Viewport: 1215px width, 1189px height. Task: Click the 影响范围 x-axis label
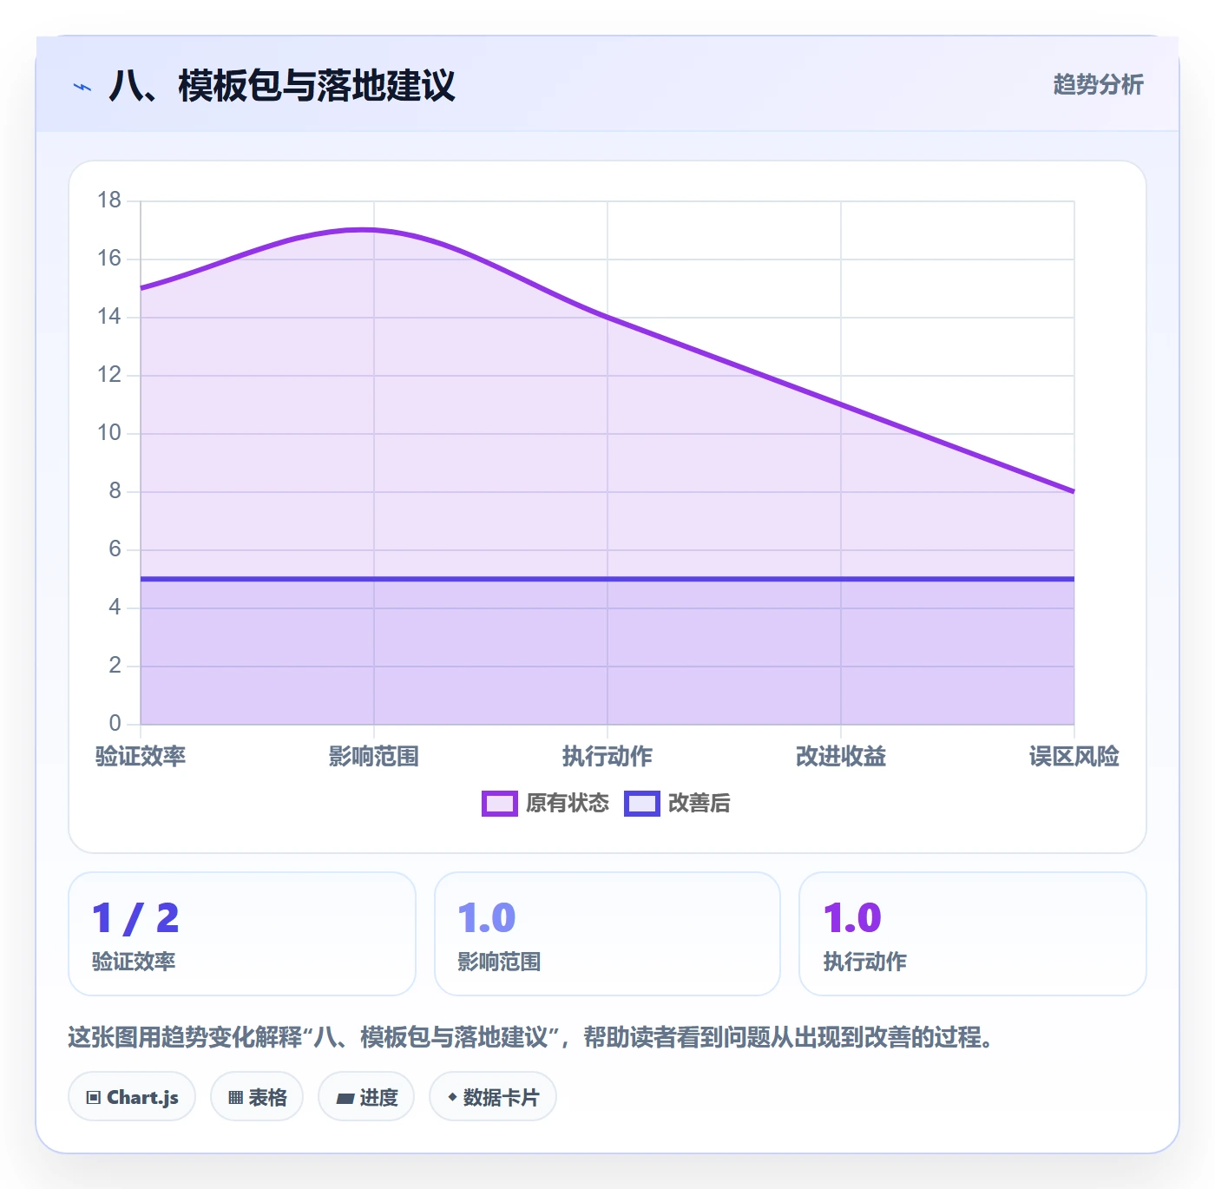tap(374, 757)
